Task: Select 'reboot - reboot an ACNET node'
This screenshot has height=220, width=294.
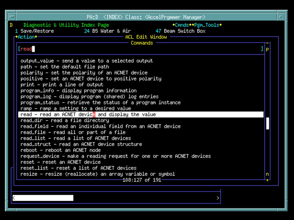Action: tap(141, 150)
